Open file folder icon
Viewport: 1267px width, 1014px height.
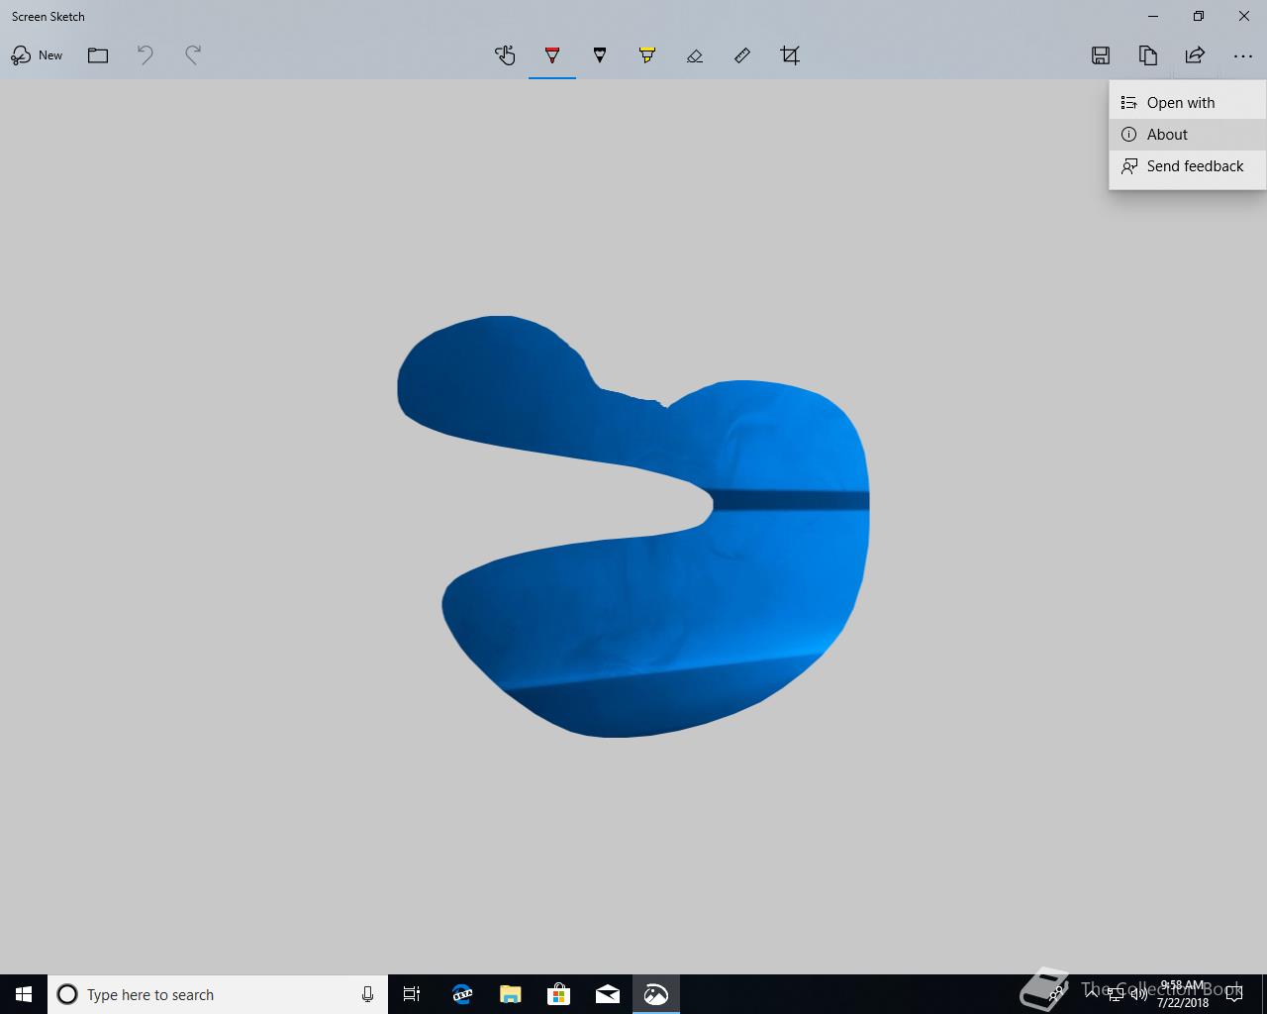tap(98, 55)
